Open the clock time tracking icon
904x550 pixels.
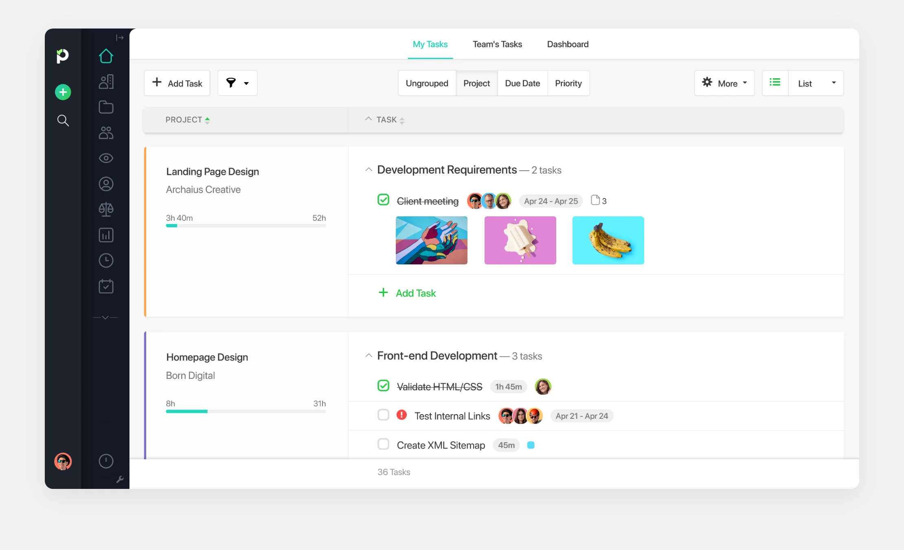click(106, 261)
